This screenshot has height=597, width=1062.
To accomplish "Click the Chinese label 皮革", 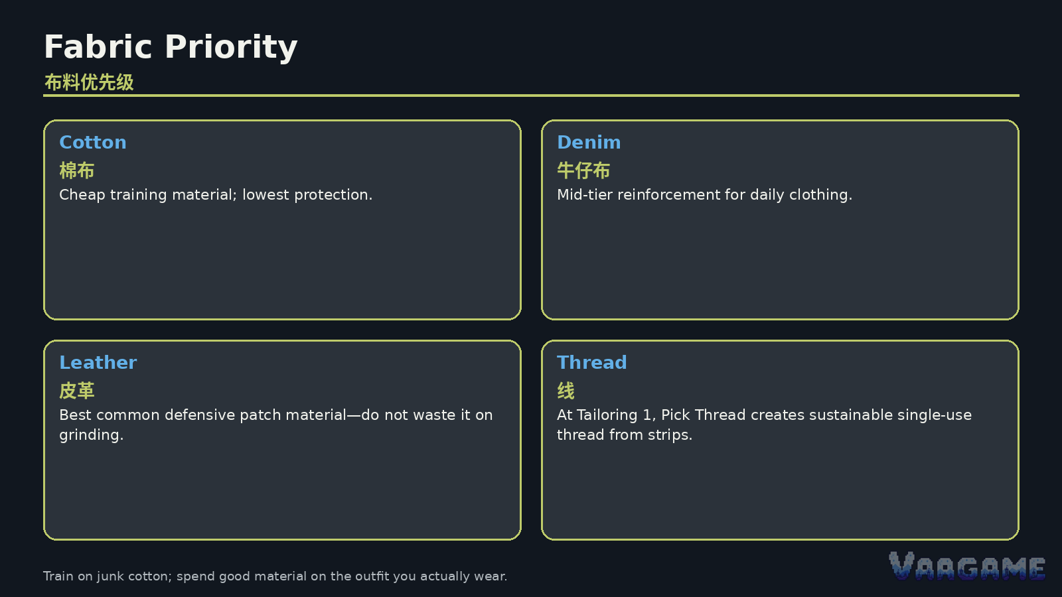I will click(77, 391).
